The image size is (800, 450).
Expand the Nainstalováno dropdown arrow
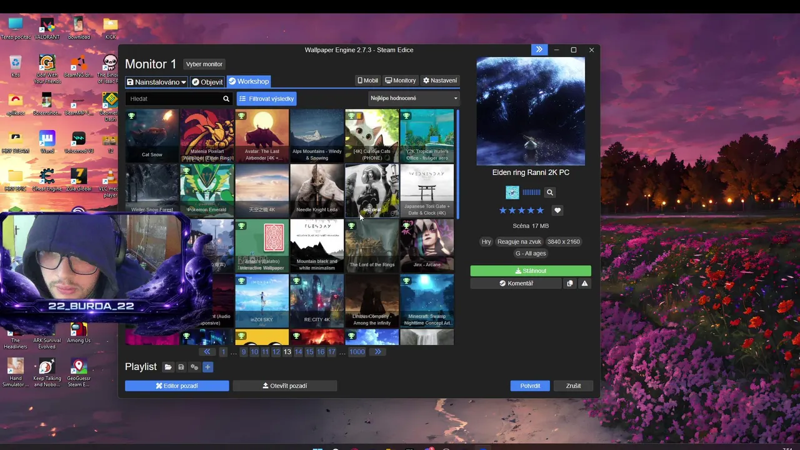183,82
